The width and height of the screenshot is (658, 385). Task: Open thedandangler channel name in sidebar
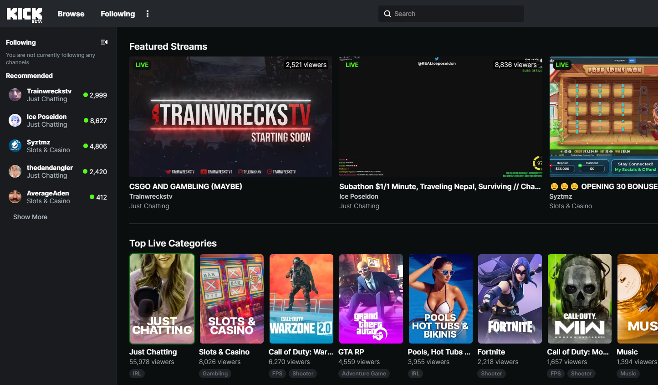(x=50, y=168)
